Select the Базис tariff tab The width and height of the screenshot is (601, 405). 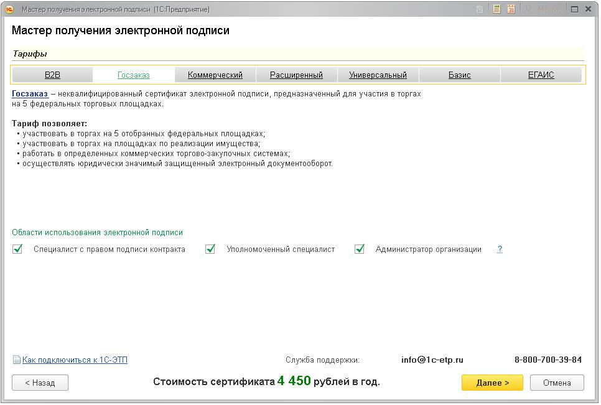(x=460, y=75)
